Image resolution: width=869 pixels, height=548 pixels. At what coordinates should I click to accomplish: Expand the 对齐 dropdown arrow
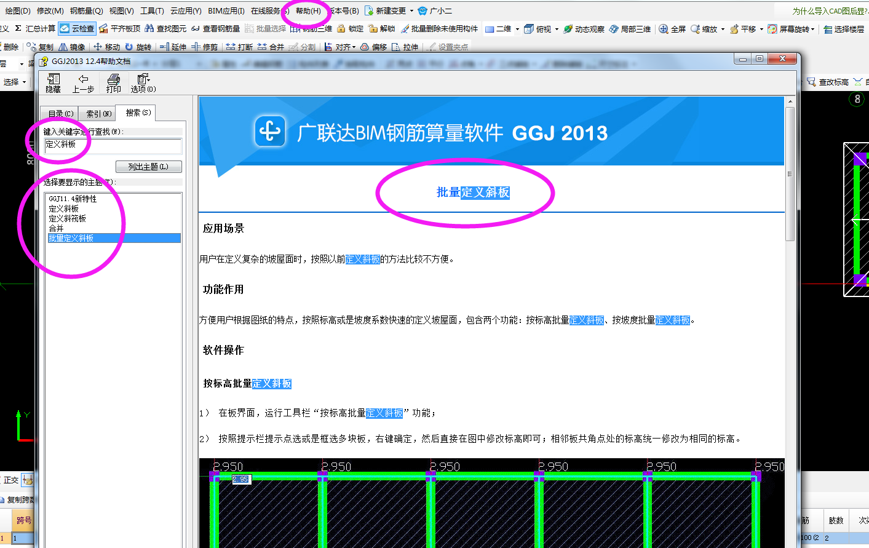click(354, 47)
